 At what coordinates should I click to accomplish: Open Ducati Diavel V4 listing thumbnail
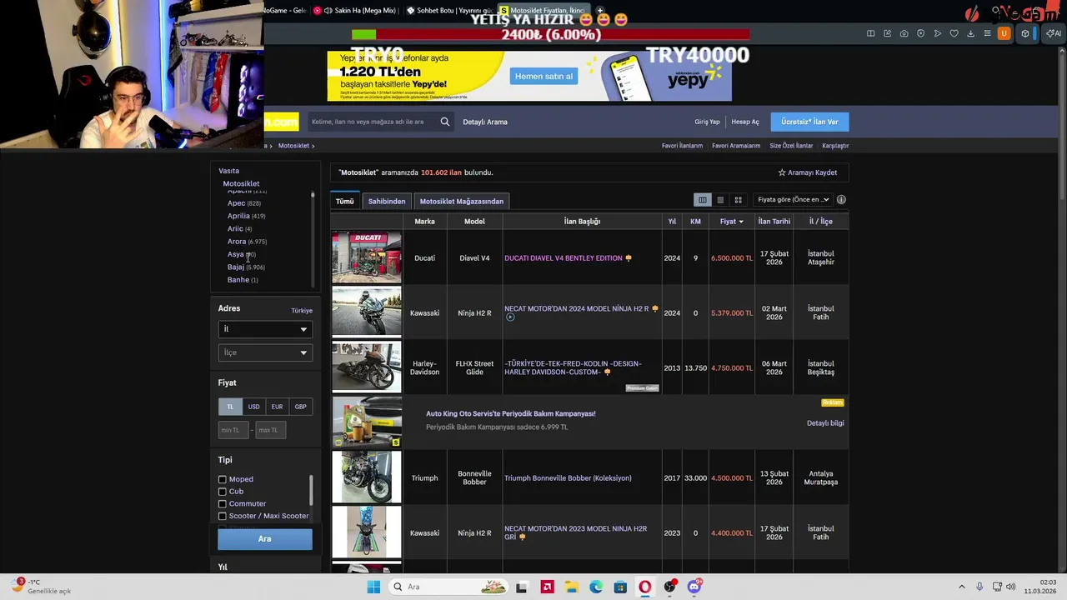pyautogui.click(x=367, y=258)
